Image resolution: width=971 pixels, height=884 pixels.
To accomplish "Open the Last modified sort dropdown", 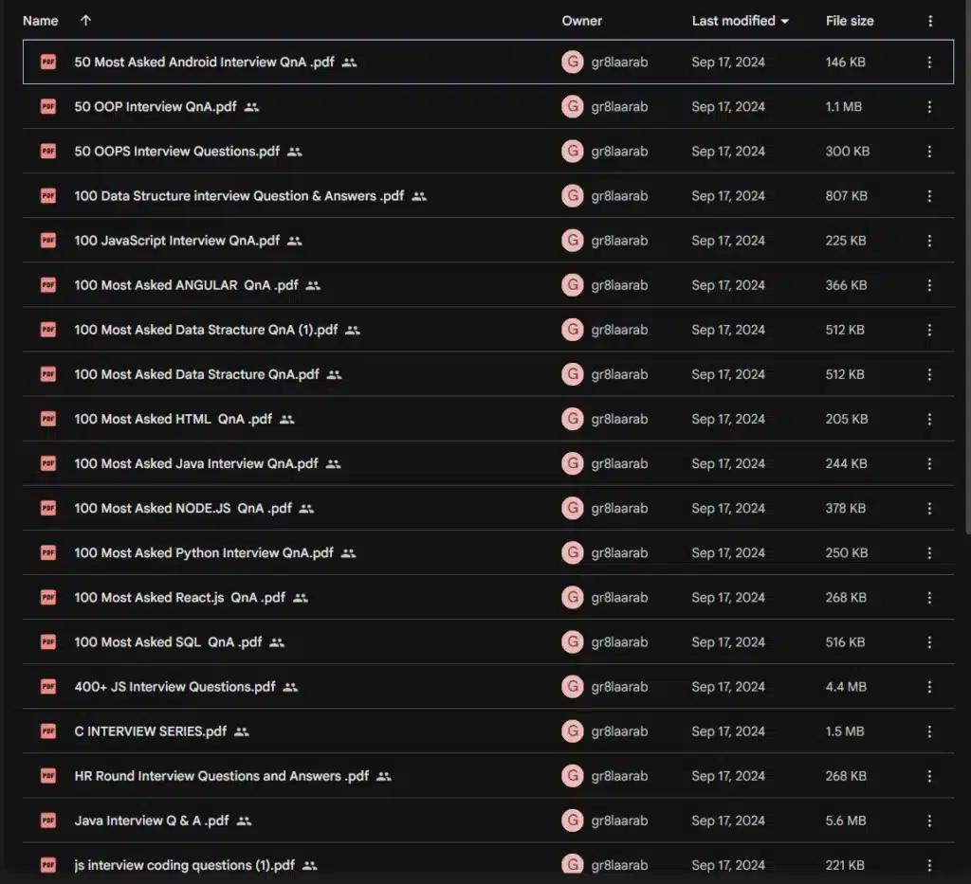I will tap(785, 21).
